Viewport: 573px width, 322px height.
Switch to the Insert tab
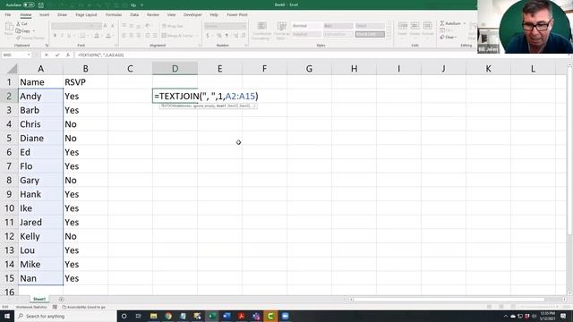pyautogui.click(x=44, y=15)
